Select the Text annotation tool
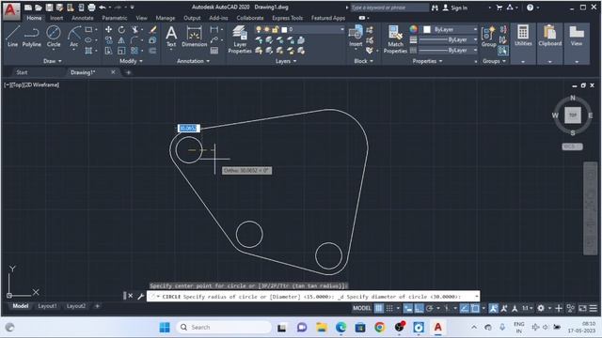This screenshot has width=602, height=338. point(171,37)
